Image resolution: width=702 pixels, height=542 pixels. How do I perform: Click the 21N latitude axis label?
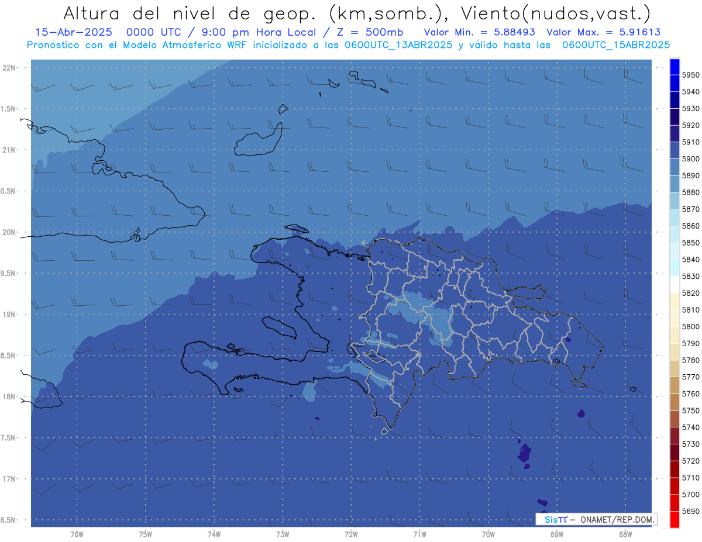click(x=8, y=150)
